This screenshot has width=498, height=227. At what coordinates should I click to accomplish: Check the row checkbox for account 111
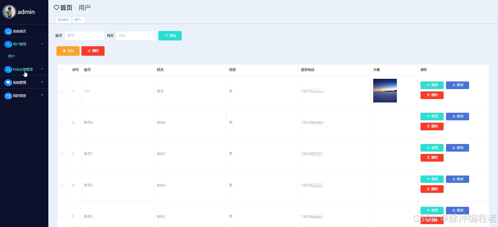click(x=62, y=91)
